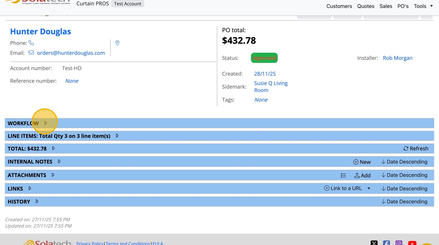Click the plus icon beside Link to a URL
This screenshot has height=245, width=439.
click(327, 188)
